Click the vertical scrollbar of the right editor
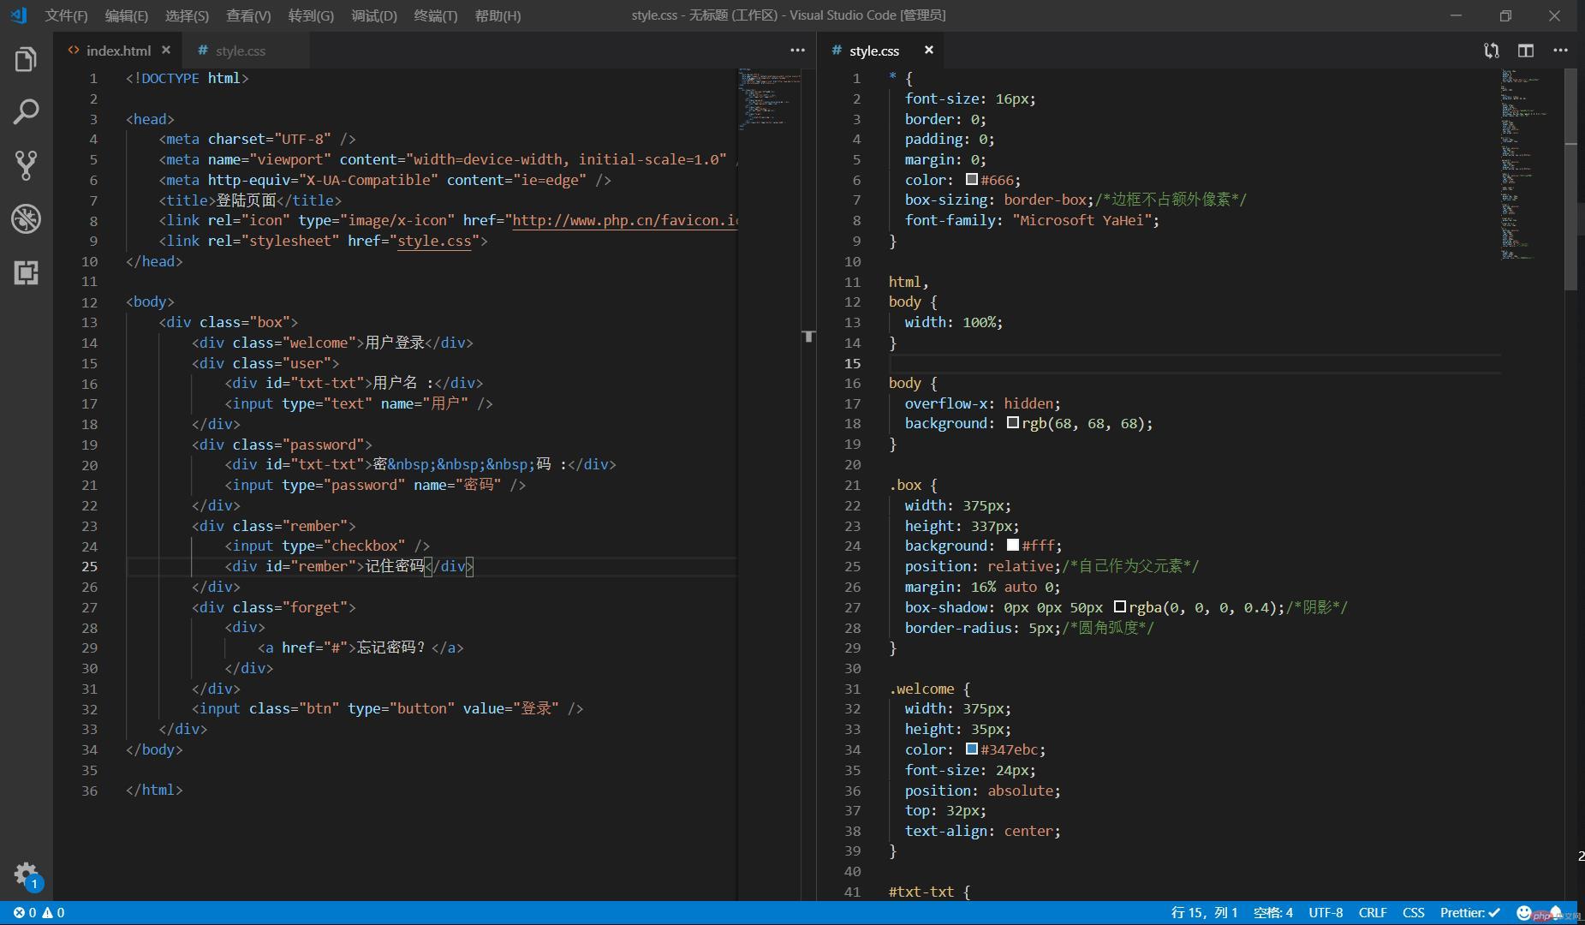Viewport: 1585px width, 925px height. [1570, 180]
